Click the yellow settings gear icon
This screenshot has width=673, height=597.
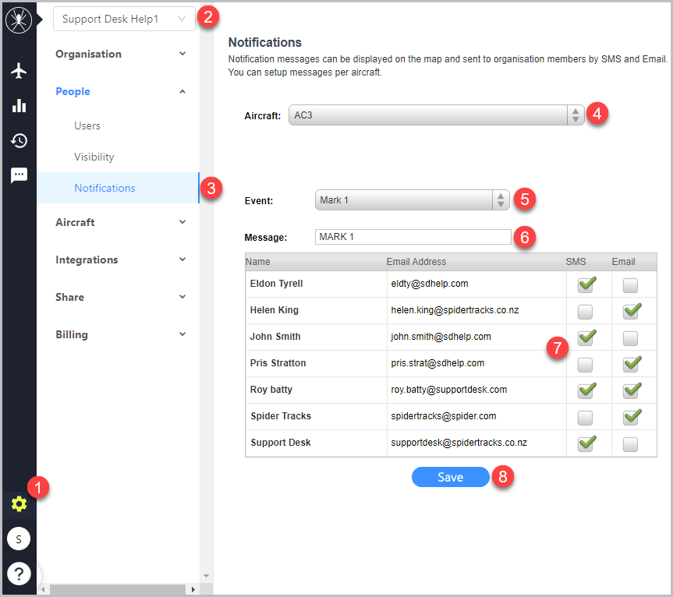pyautogui.click(x=19, y=503)
